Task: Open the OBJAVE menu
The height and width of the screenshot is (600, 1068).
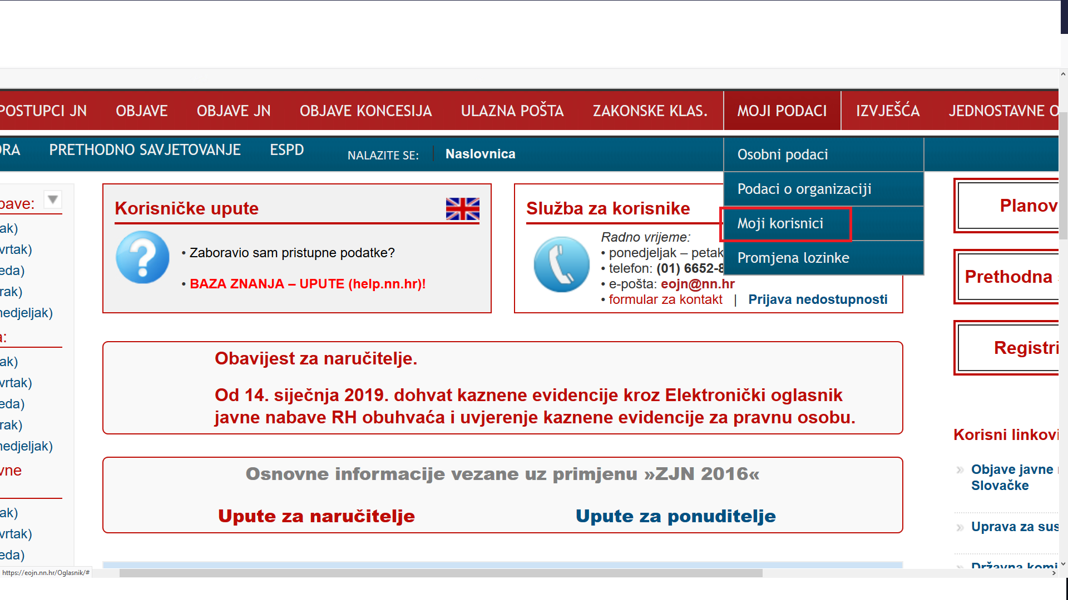Action: 142,111
